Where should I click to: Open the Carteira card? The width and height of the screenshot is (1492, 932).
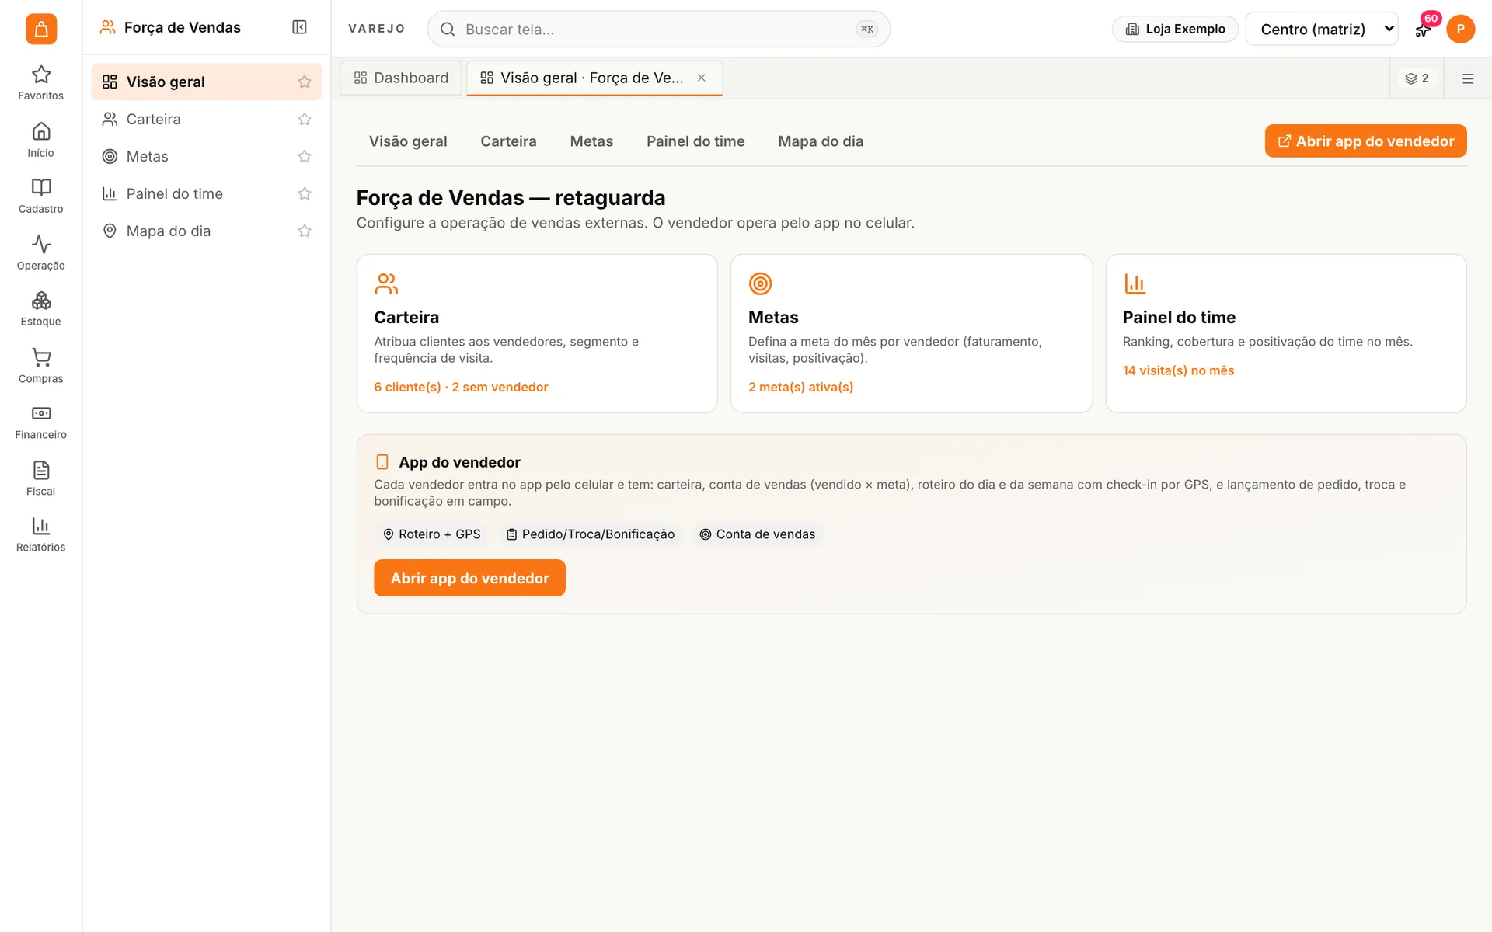(537, 333)
